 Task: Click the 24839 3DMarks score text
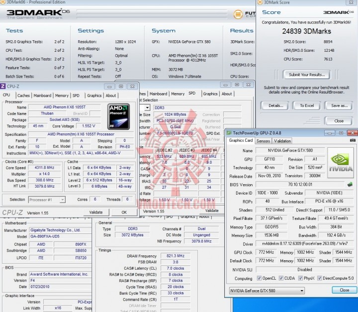tap(306, 31)
